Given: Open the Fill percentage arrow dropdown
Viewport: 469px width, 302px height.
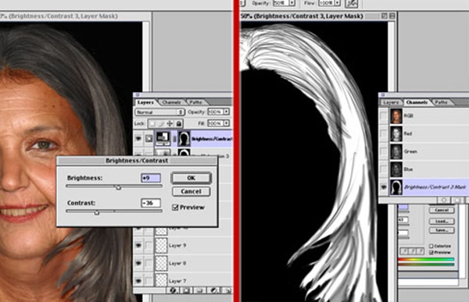Looking at the screenshot, I should click(x=227, y=123).
